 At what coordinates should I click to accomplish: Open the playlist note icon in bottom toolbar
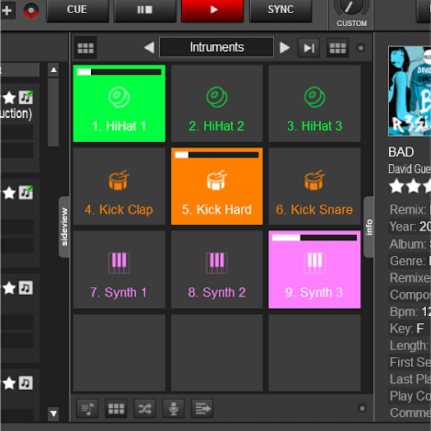click(87, 408)
